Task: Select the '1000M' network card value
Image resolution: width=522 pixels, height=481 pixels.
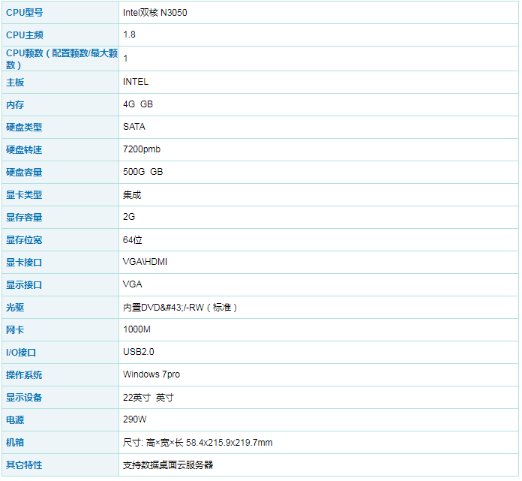Action: pos(136,329)
